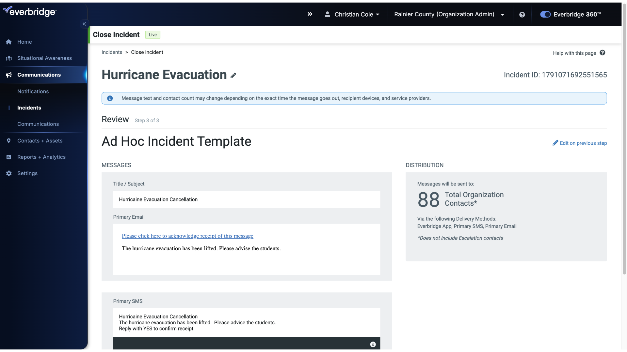This screenshot has width=627, height=352.
Task: Click the Help question mark icon
Action: (x=522, y=15)
